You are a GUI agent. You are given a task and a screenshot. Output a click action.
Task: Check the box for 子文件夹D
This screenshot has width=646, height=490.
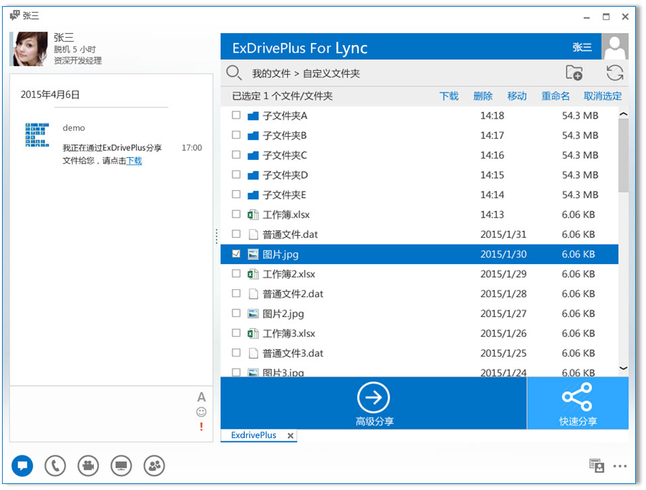coord(236,175)
